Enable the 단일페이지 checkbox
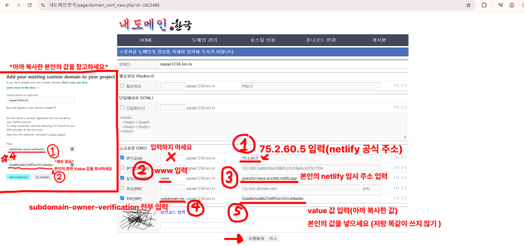The image size is (525, 246). click(x=122, y=107)
